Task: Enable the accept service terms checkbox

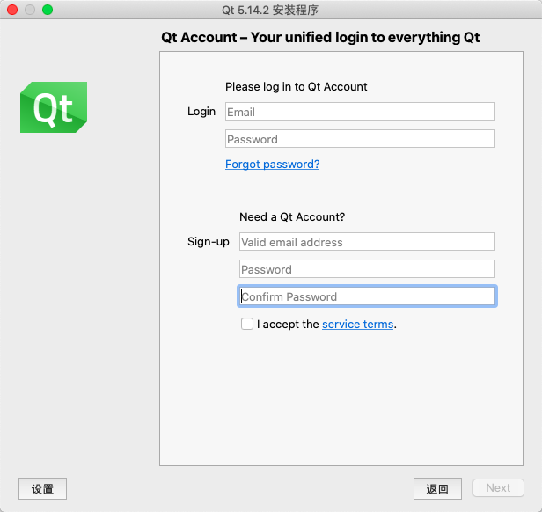Action: 247,324
